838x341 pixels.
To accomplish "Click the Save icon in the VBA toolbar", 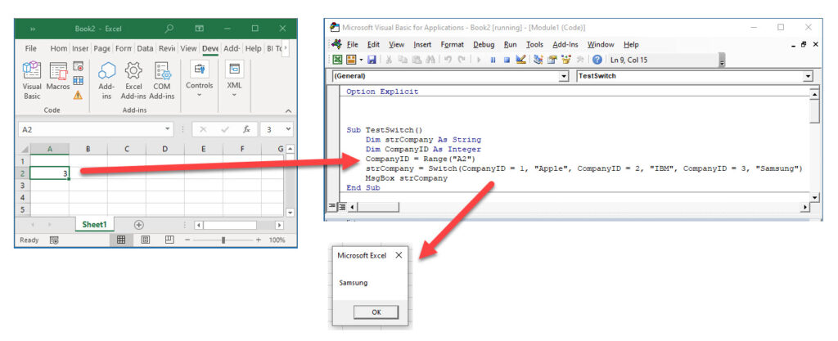I will (372, 60).
